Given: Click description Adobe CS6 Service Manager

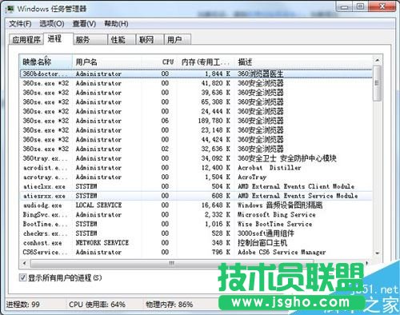Looking at the screenshot, I should click(x=282, y=252).
